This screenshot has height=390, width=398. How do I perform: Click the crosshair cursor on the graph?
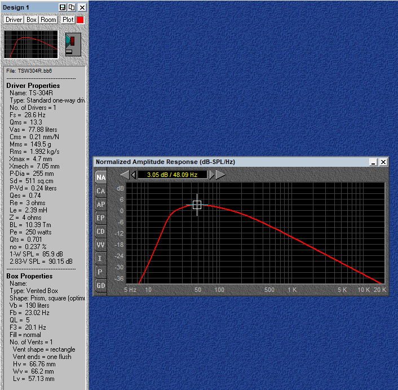(x=197, y=205)
